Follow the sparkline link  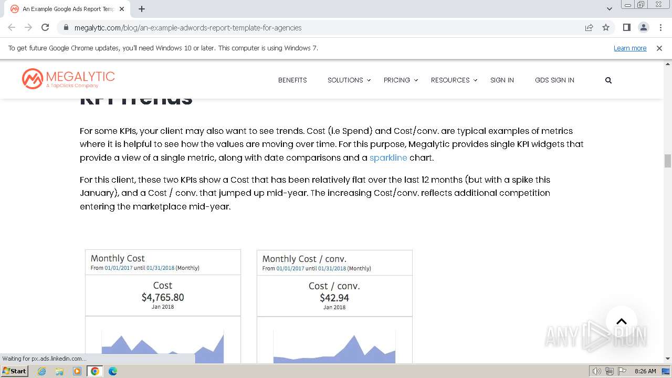388,157
